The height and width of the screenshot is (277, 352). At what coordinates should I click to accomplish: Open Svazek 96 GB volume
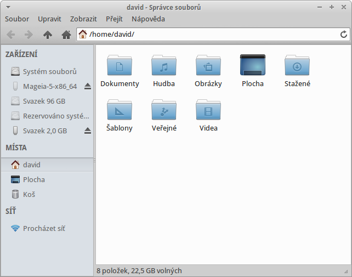point(47,101)
